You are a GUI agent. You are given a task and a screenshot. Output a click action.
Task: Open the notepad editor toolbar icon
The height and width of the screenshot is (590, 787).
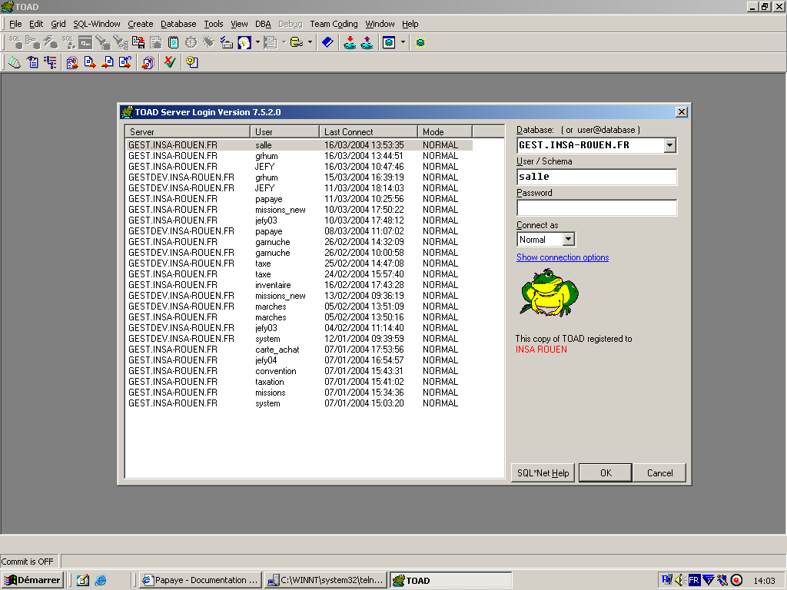tap(173, 43)
